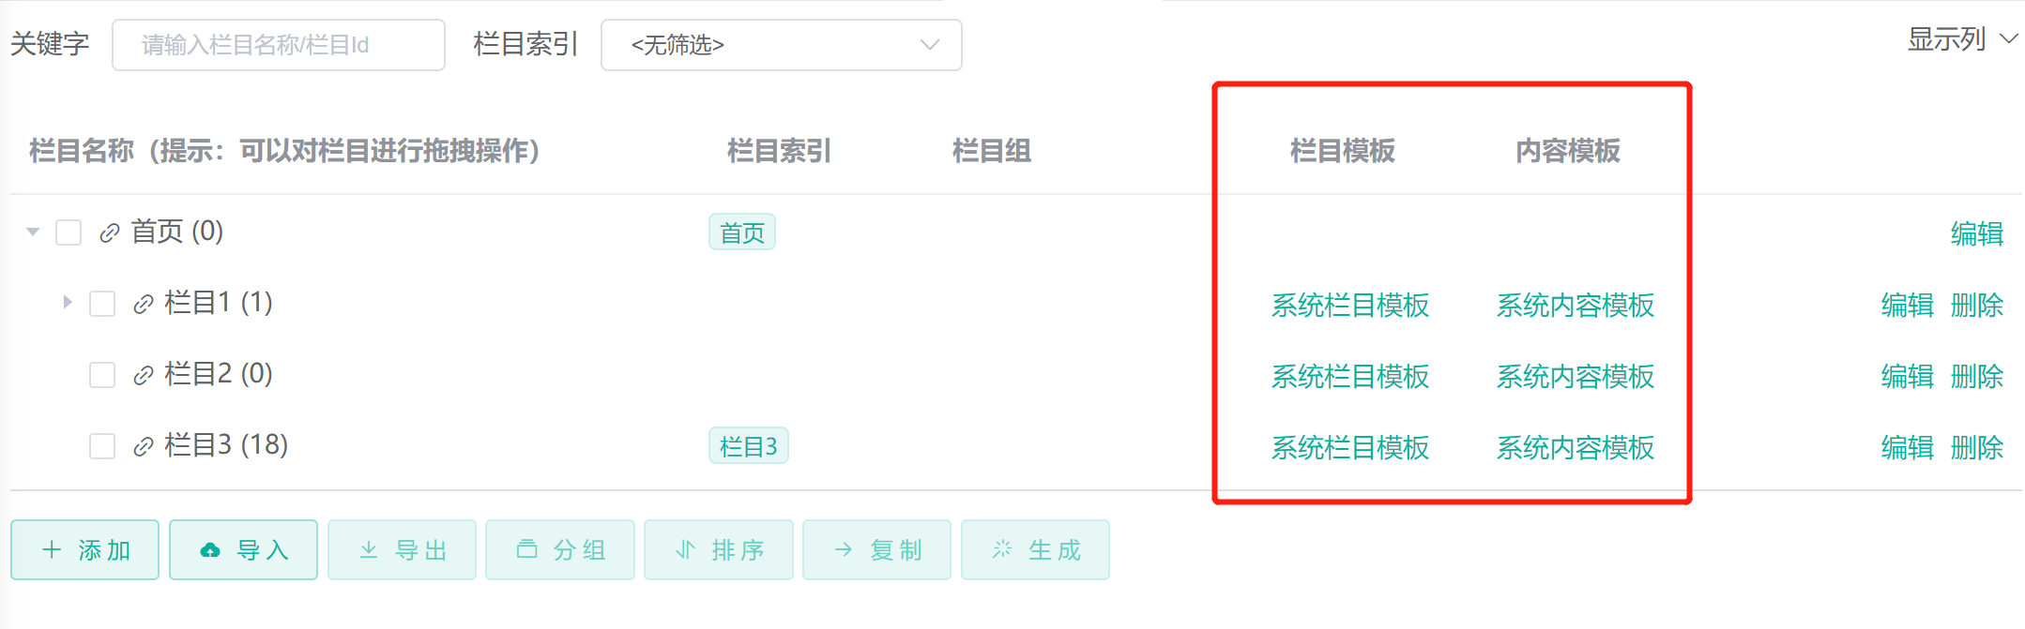Select the 栏目3 row checkbox
2025x629 pixels.
click(x=102, y=446)
